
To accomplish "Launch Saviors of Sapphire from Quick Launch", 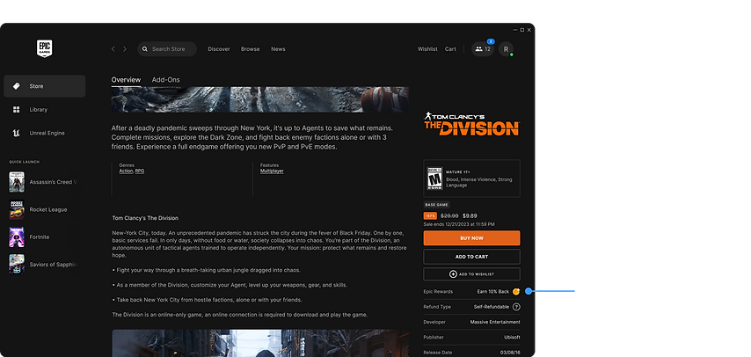I will [43, 265].
